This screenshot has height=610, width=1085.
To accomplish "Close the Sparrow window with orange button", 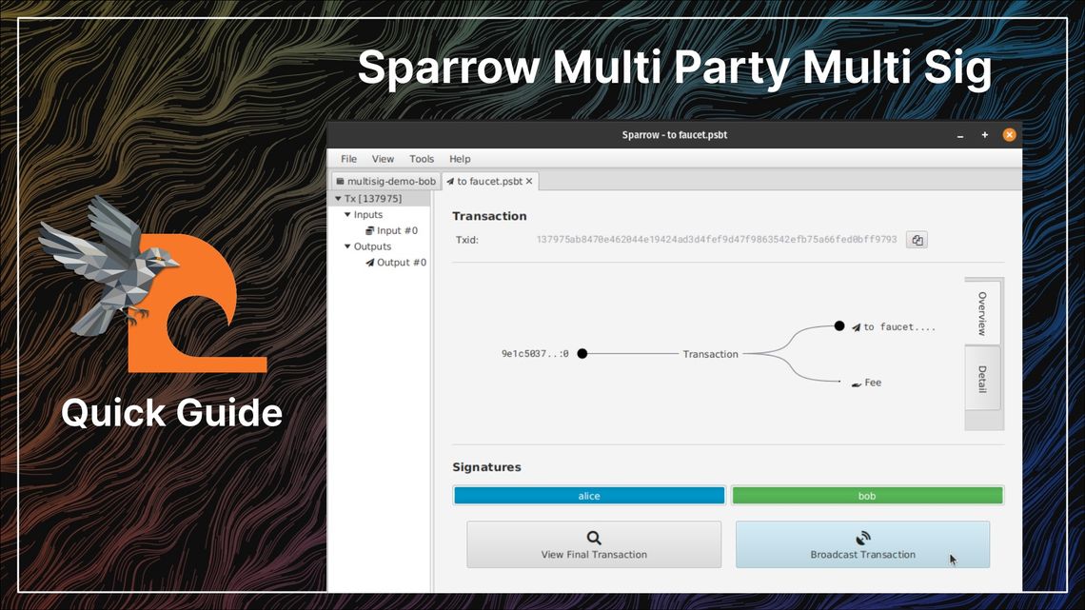I will (1010, 135).
